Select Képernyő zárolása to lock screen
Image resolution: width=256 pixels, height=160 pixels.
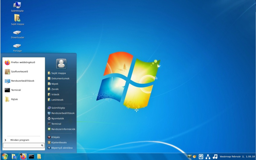(60, 148)
